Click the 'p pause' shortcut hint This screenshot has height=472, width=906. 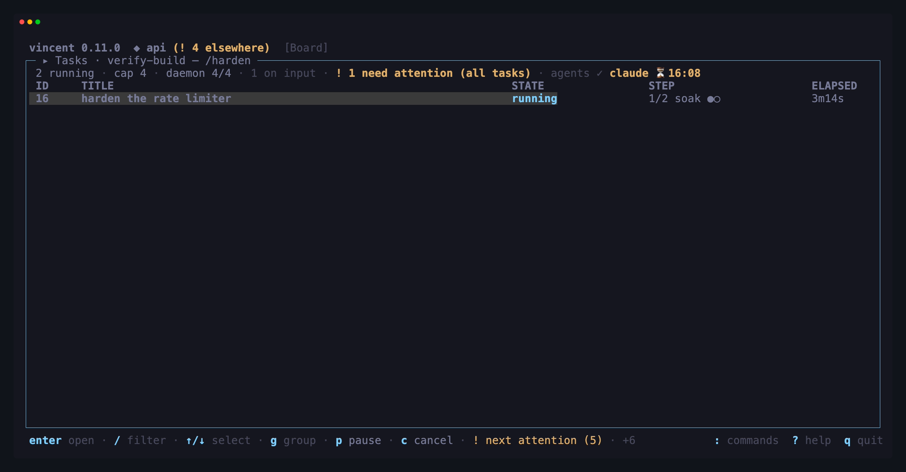358,440
